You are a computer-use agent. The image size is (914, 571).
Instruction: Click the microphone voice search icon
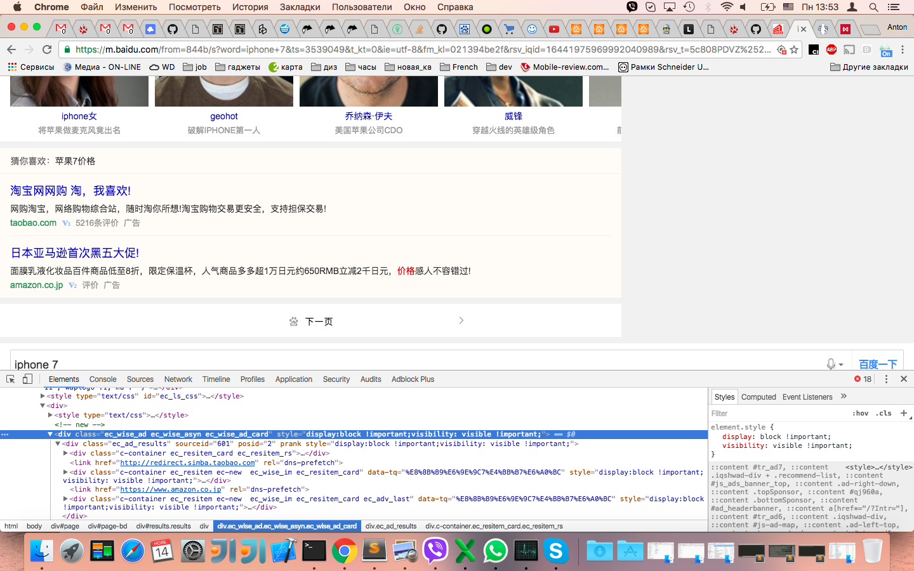coord(831,364)
